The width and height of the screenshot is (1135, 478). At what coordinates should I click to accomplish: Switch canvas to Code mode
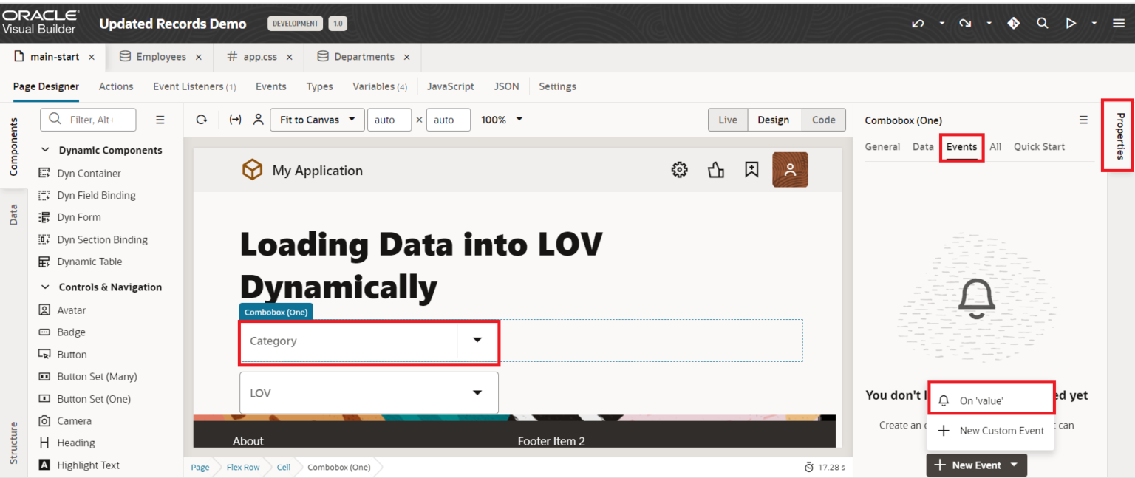(x=823, y=120)
